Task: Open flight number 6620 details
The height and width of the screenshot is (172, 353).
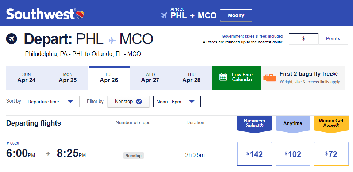Action: pyautogui.click(x=13, y=143)
